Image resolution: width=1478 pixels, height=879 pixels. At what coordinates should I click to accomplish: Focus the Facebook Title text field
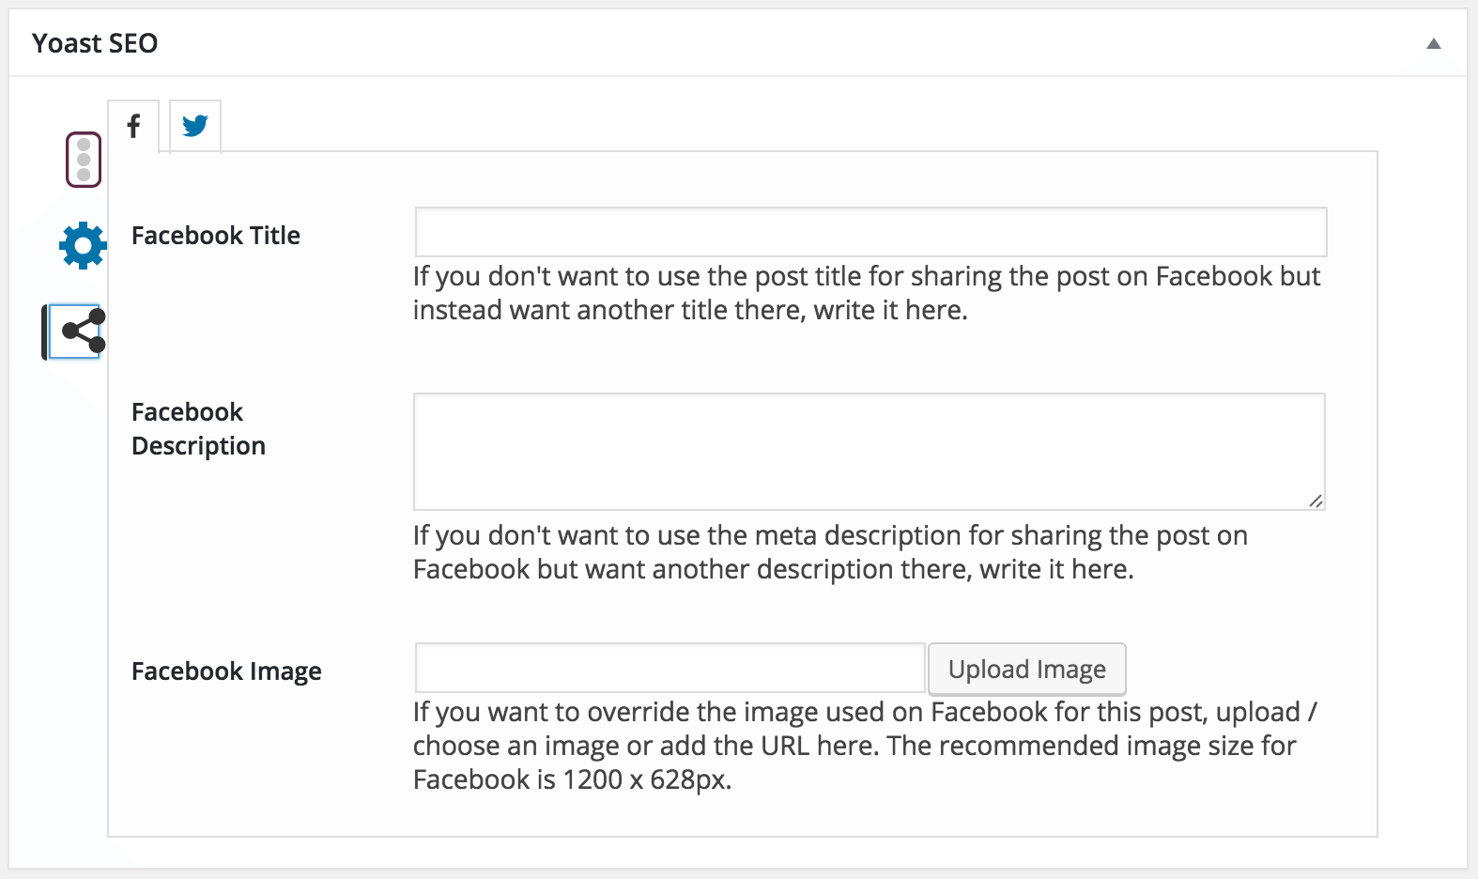870,232
